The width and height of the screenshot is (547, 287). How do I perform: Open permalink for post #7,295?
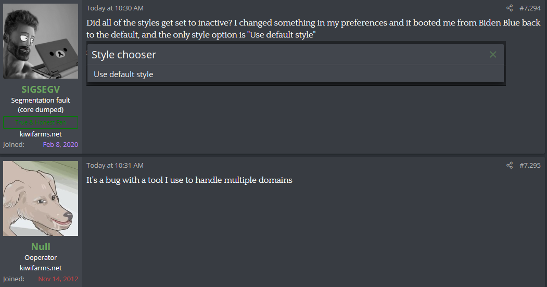point(530,166)
